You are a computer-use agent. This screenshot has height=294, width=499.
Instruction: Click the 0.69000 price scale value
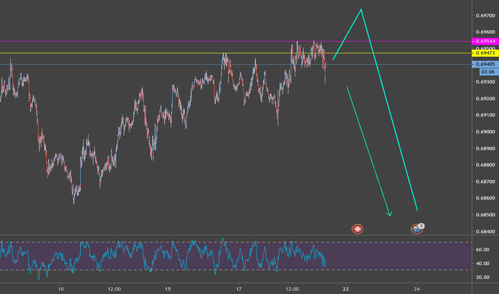pyautogui.click(x=485, y=131)
